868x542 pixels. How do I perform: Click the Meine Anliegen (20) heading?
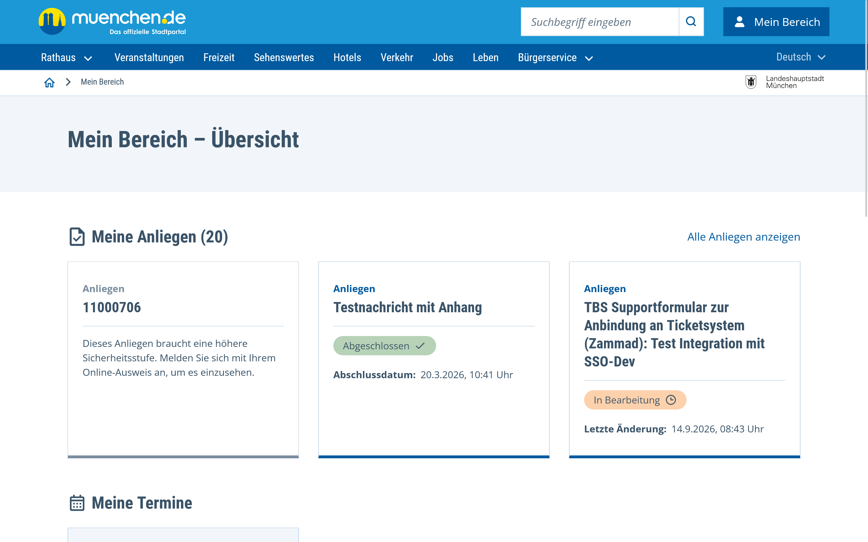(160, 237)
